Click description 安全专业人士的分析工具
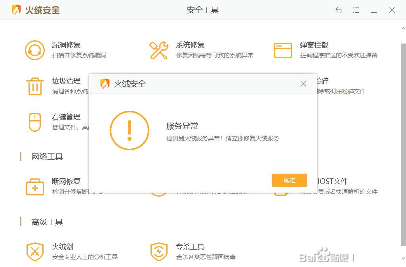 (85, 257)
